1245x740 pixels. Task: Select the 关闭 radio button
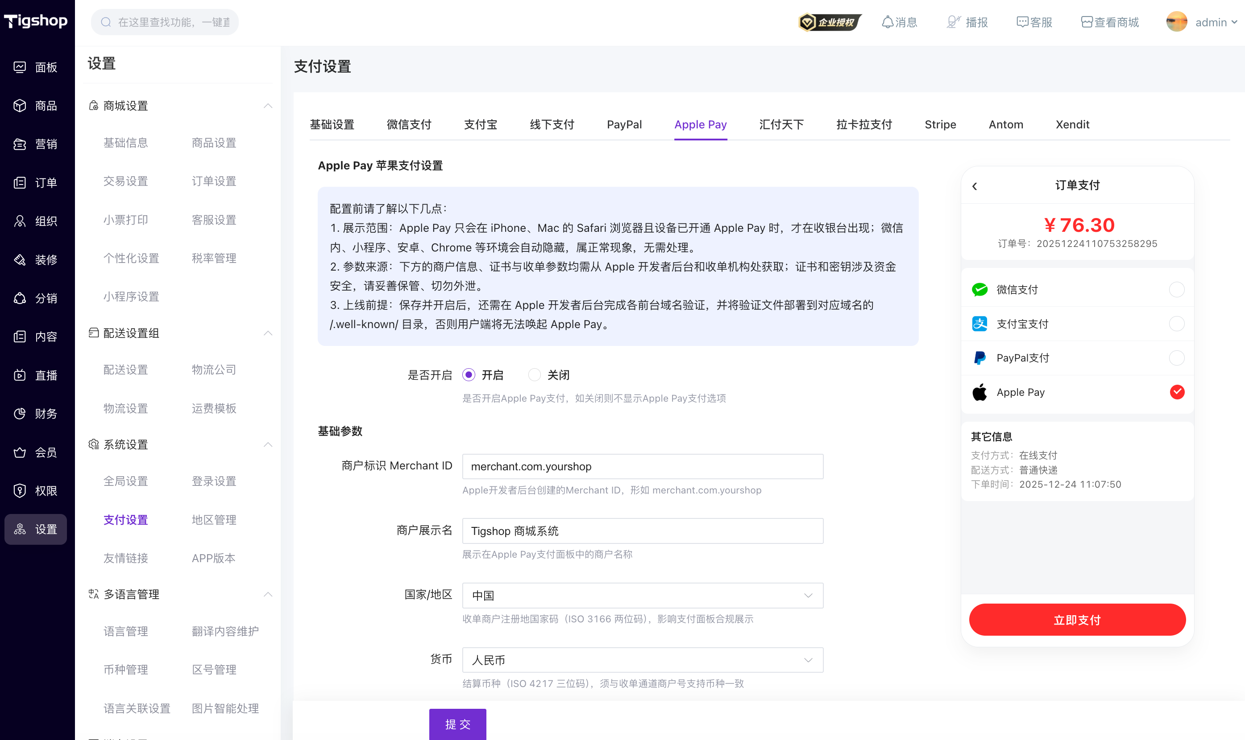pyautogui.click(x=535, y=374)
